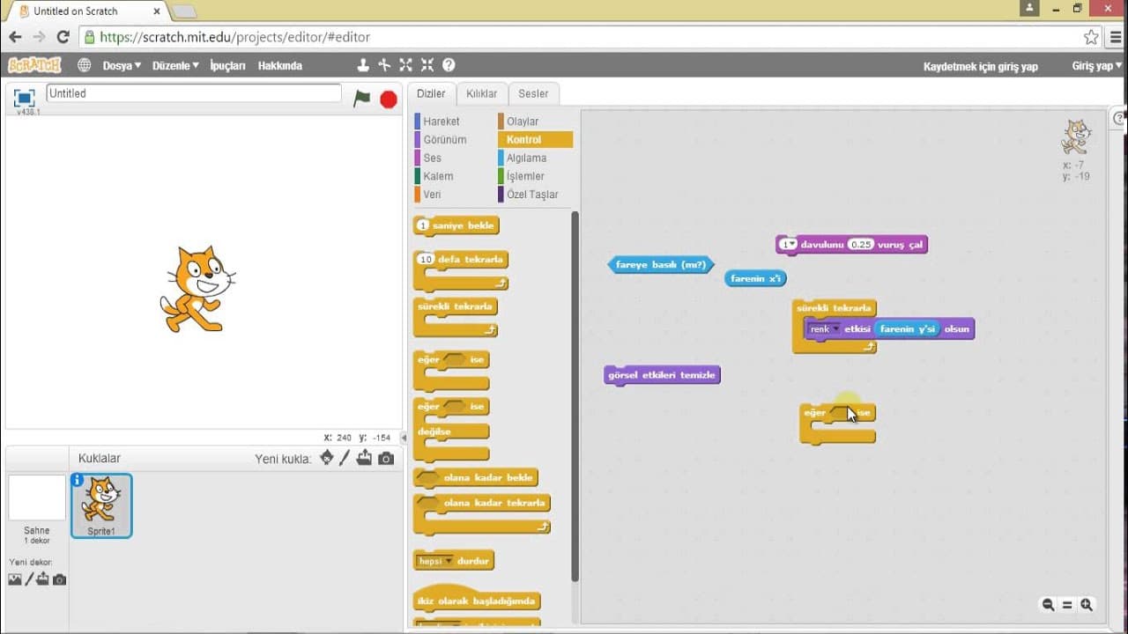Take new backdrop photo from camera

(x=59, y=579)
